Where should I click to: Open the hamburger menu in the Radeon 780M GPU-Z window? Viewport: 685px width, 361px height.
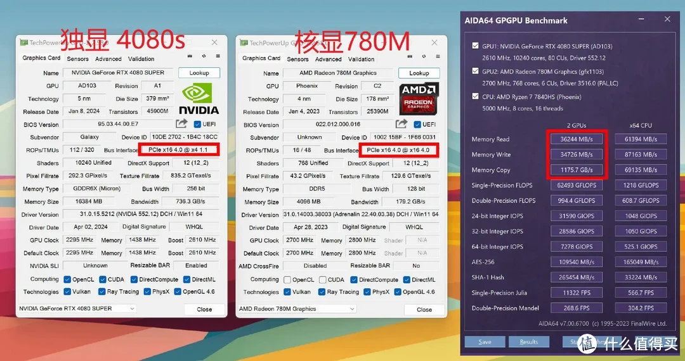[438, 56]
